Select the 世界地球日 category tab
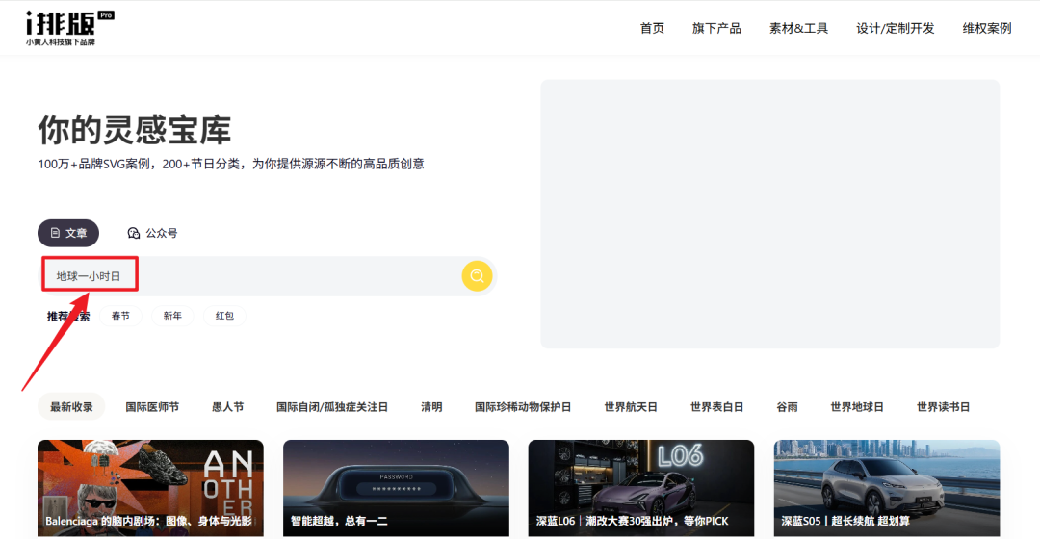This screenshot has height=539, width=1040. pos(856,406)
